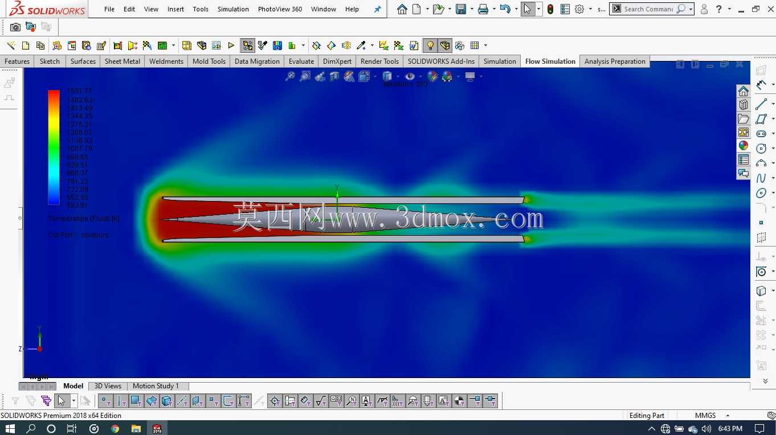Screen dimensions: 776x435
Task: Click the print icon in title bar
Action: click(x=483, y=9)
